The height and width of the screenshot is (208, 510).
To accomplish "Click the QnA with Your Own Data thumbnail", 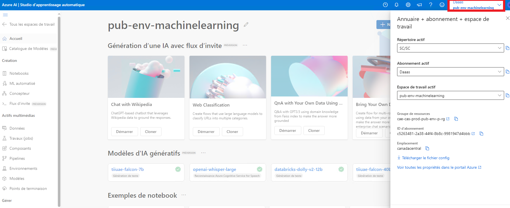I will (x=309, y=76).
